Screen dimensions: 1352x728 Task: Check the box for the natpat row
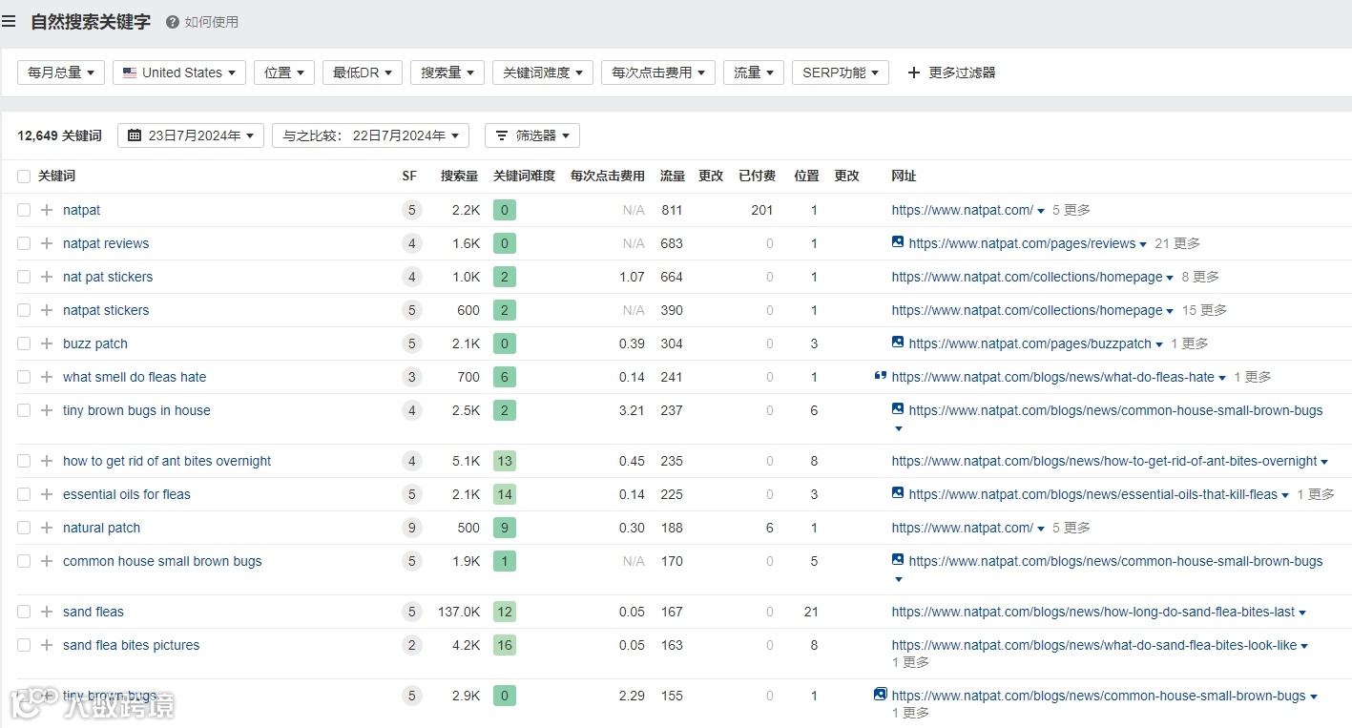click(x=24, y=210)
